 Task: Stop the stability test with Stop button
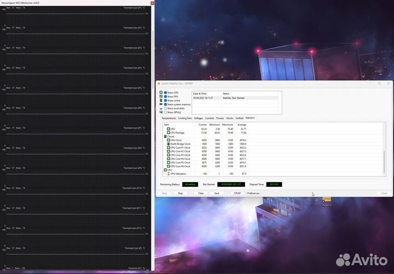tap(180, 193)
